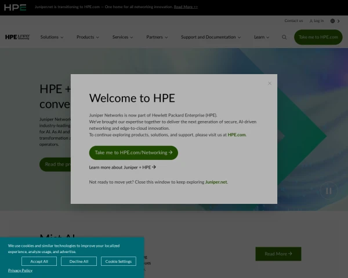Expand the Learn menu
This screenshot has width=348, height=278.
pos(262,37)
